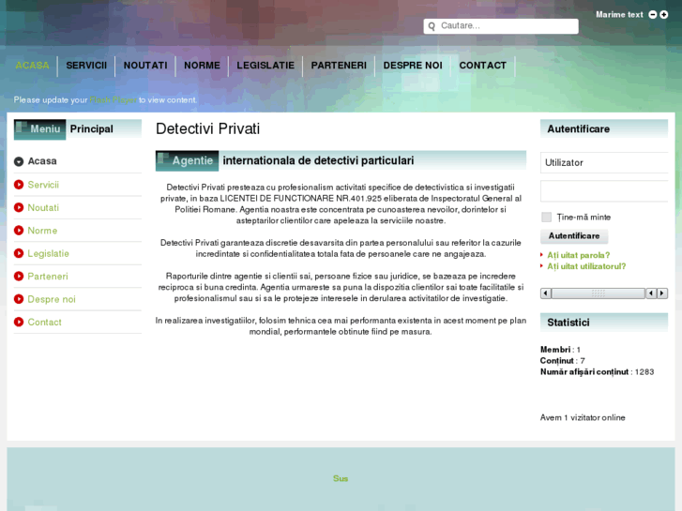Open LEGISLATIE in top navigation
This screenshot has height=511, width=682.
(x=265, y=66)
